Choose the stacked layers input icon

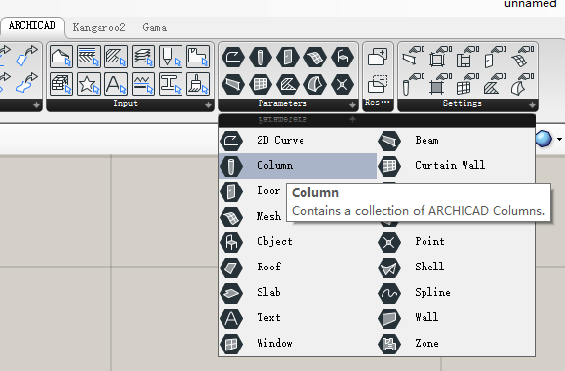click(143, 57)
